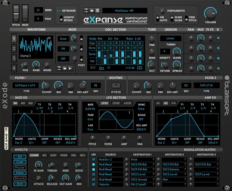Click the Portamento knob
Image resolution: width=232 pixels, height=191 pixels.
pyautogui.click(x=162, y=11)
